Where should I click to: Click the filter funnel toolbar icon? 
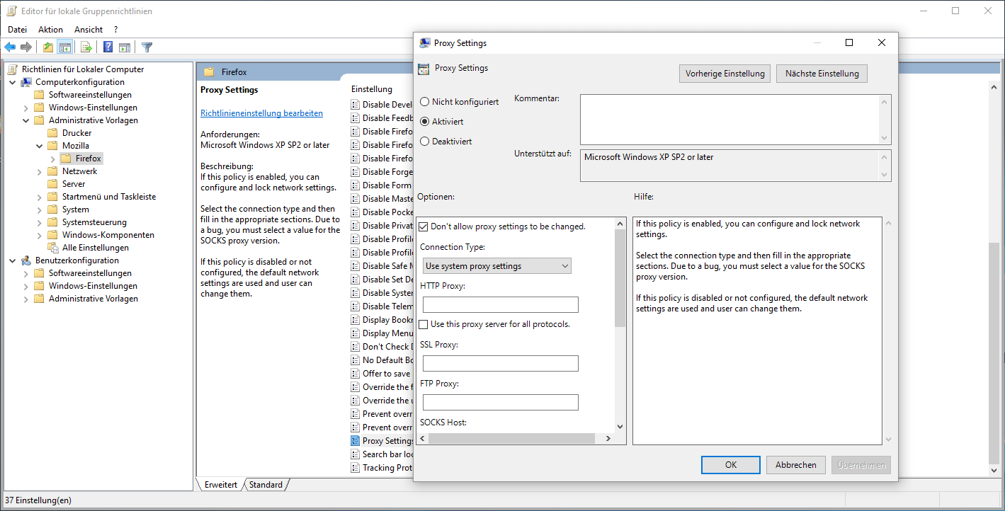147,47
